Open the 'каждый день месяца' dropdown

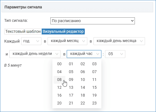119,41
